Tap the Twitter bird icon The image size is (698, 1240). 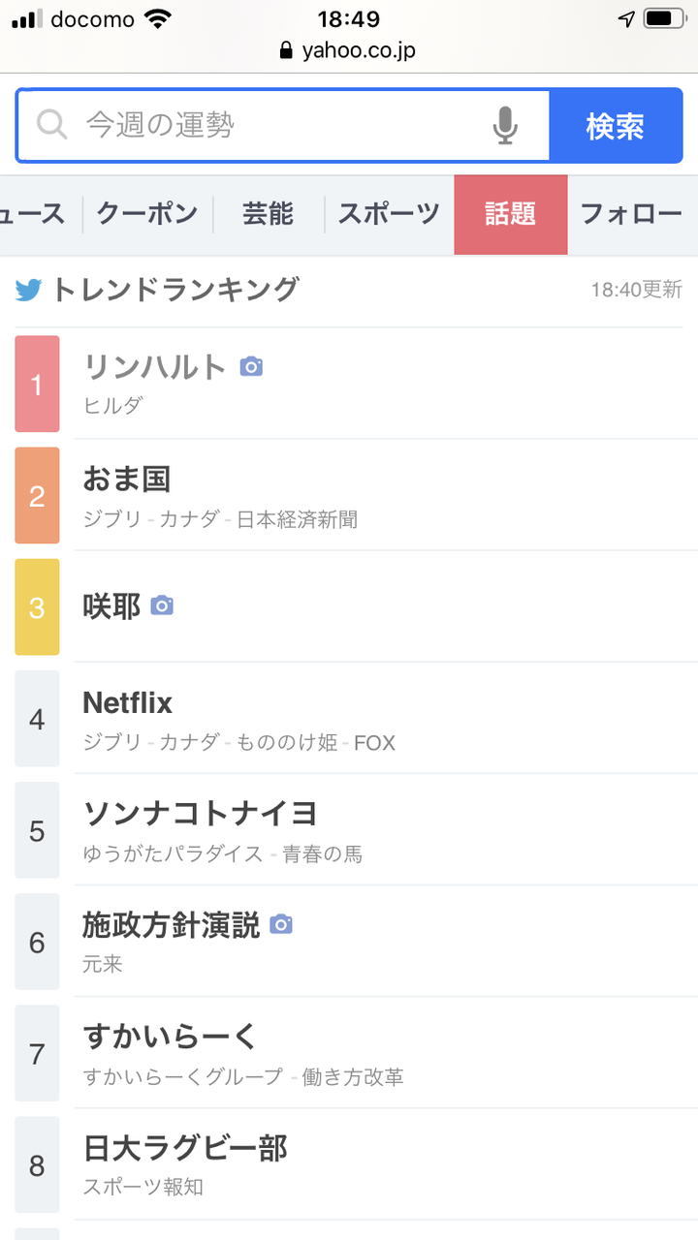click(29, 290)
